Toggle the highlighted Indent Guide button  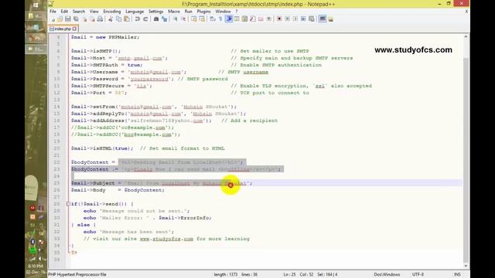[x=229, y=19]
